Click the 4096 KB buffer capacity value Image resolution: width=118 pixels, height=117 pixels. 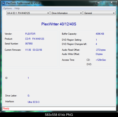pyautogui.click(x=100, y=34)
